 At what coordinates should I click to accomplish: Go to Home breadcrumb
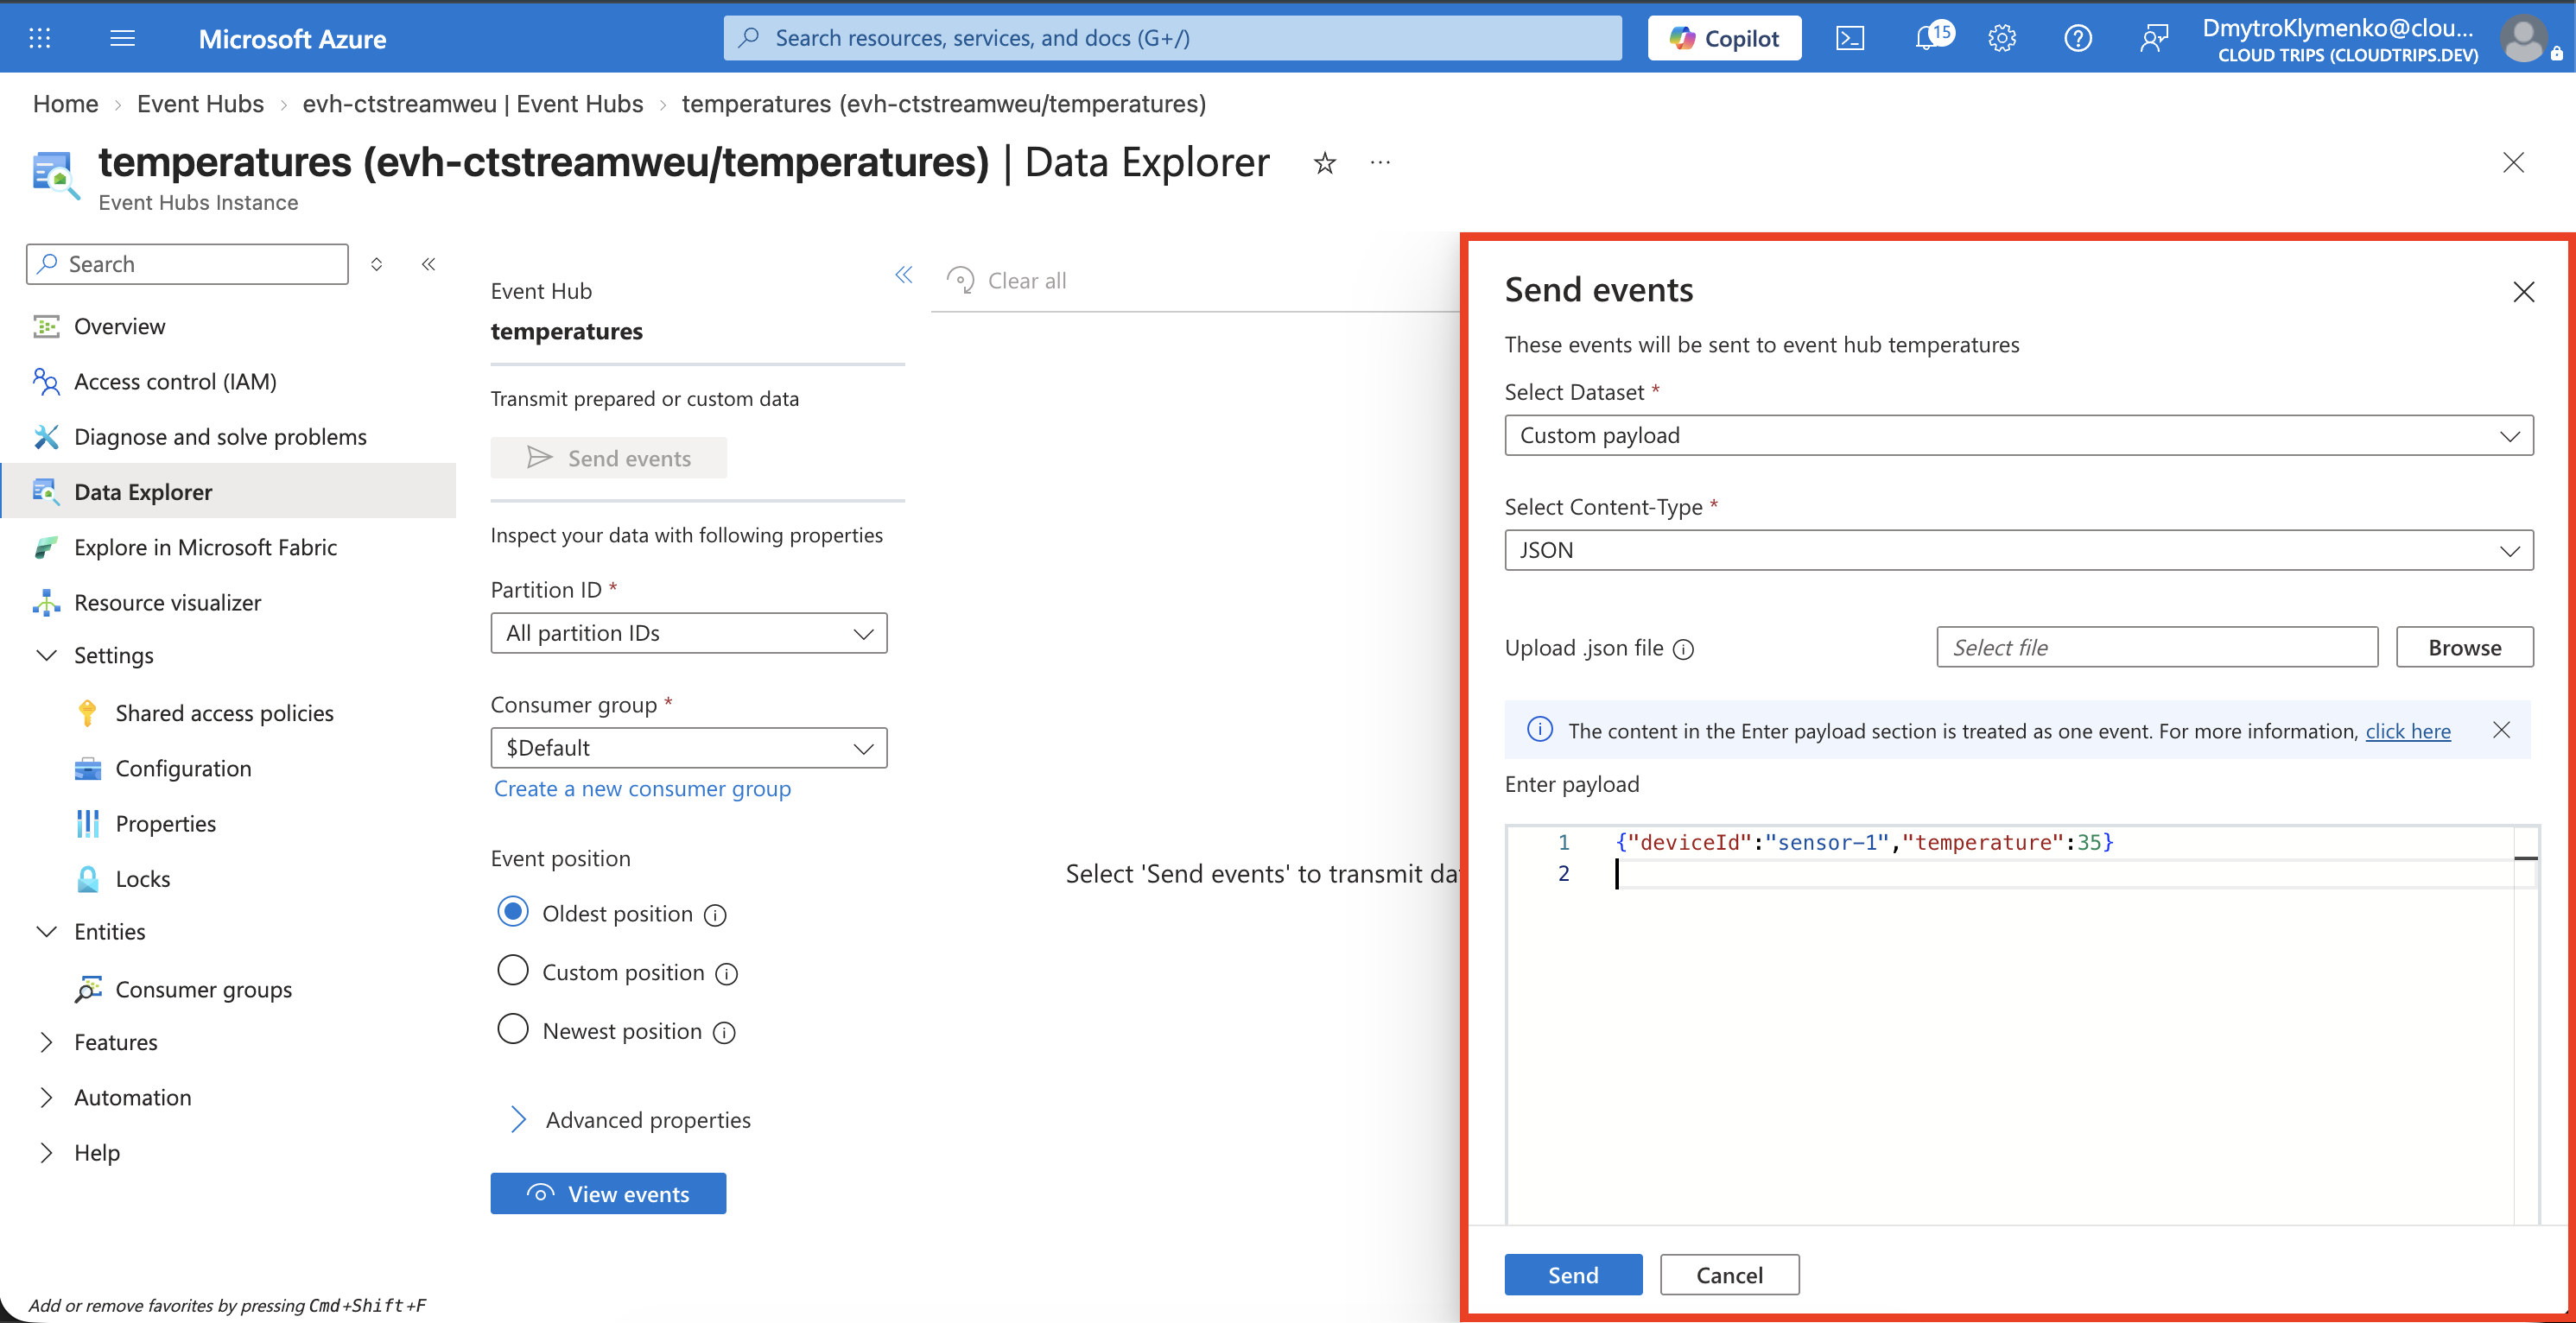click(66, 104)
